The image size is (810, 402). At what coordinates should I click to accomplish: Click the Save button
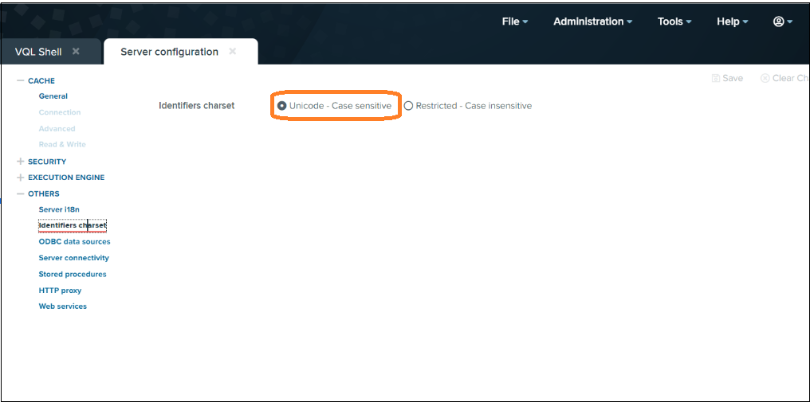727,78
